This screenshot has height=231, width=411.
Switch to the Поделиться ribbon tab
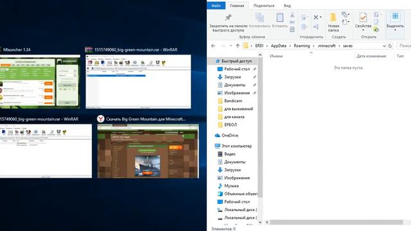[264, 6]
